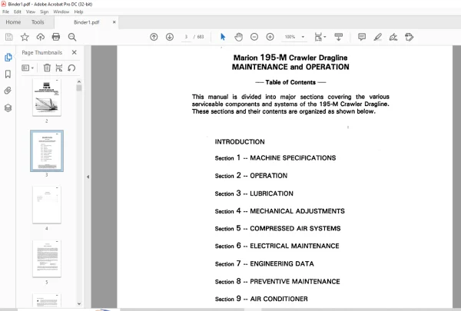Click the page number input field
Screen dimensions: 461x311
(186, 37)
